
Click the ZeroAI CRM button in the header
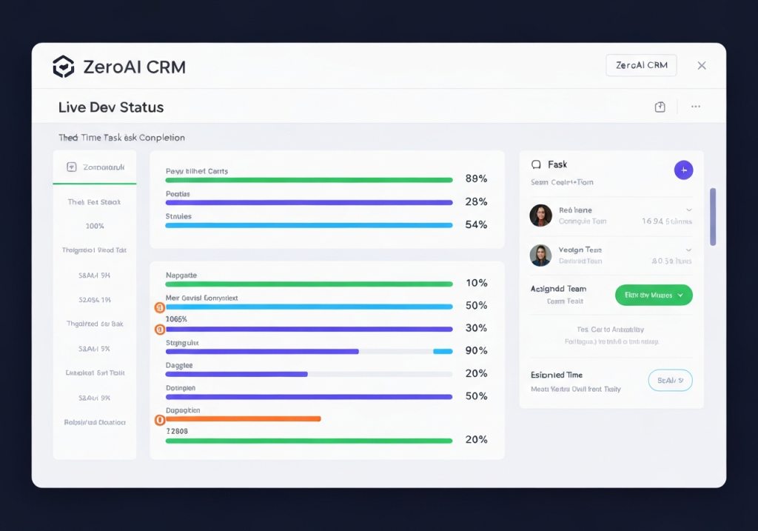coord(641,65)
